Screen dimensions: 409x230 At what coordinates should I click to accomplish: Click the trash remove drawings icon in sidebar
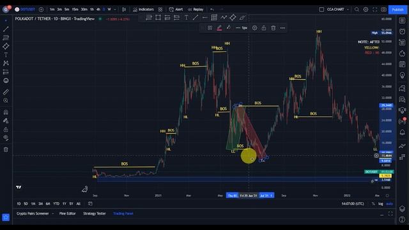pyautogui.click(x=6, y=149)
